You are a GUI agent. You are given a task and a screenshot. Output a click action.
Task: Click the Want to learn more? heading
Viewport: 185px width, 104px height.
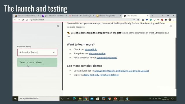[x=81, y=44]
